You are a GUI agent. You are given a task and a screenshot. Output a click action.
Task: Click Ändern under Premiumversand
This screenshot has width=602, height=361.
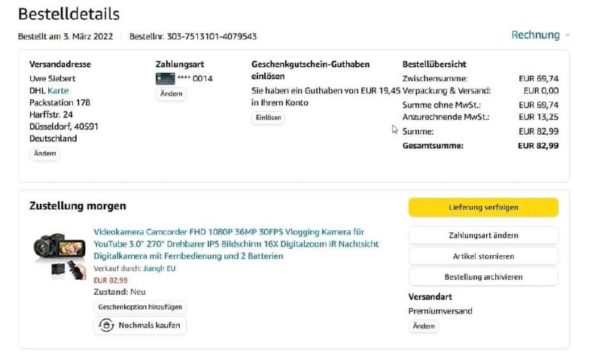tap(424, 326)
